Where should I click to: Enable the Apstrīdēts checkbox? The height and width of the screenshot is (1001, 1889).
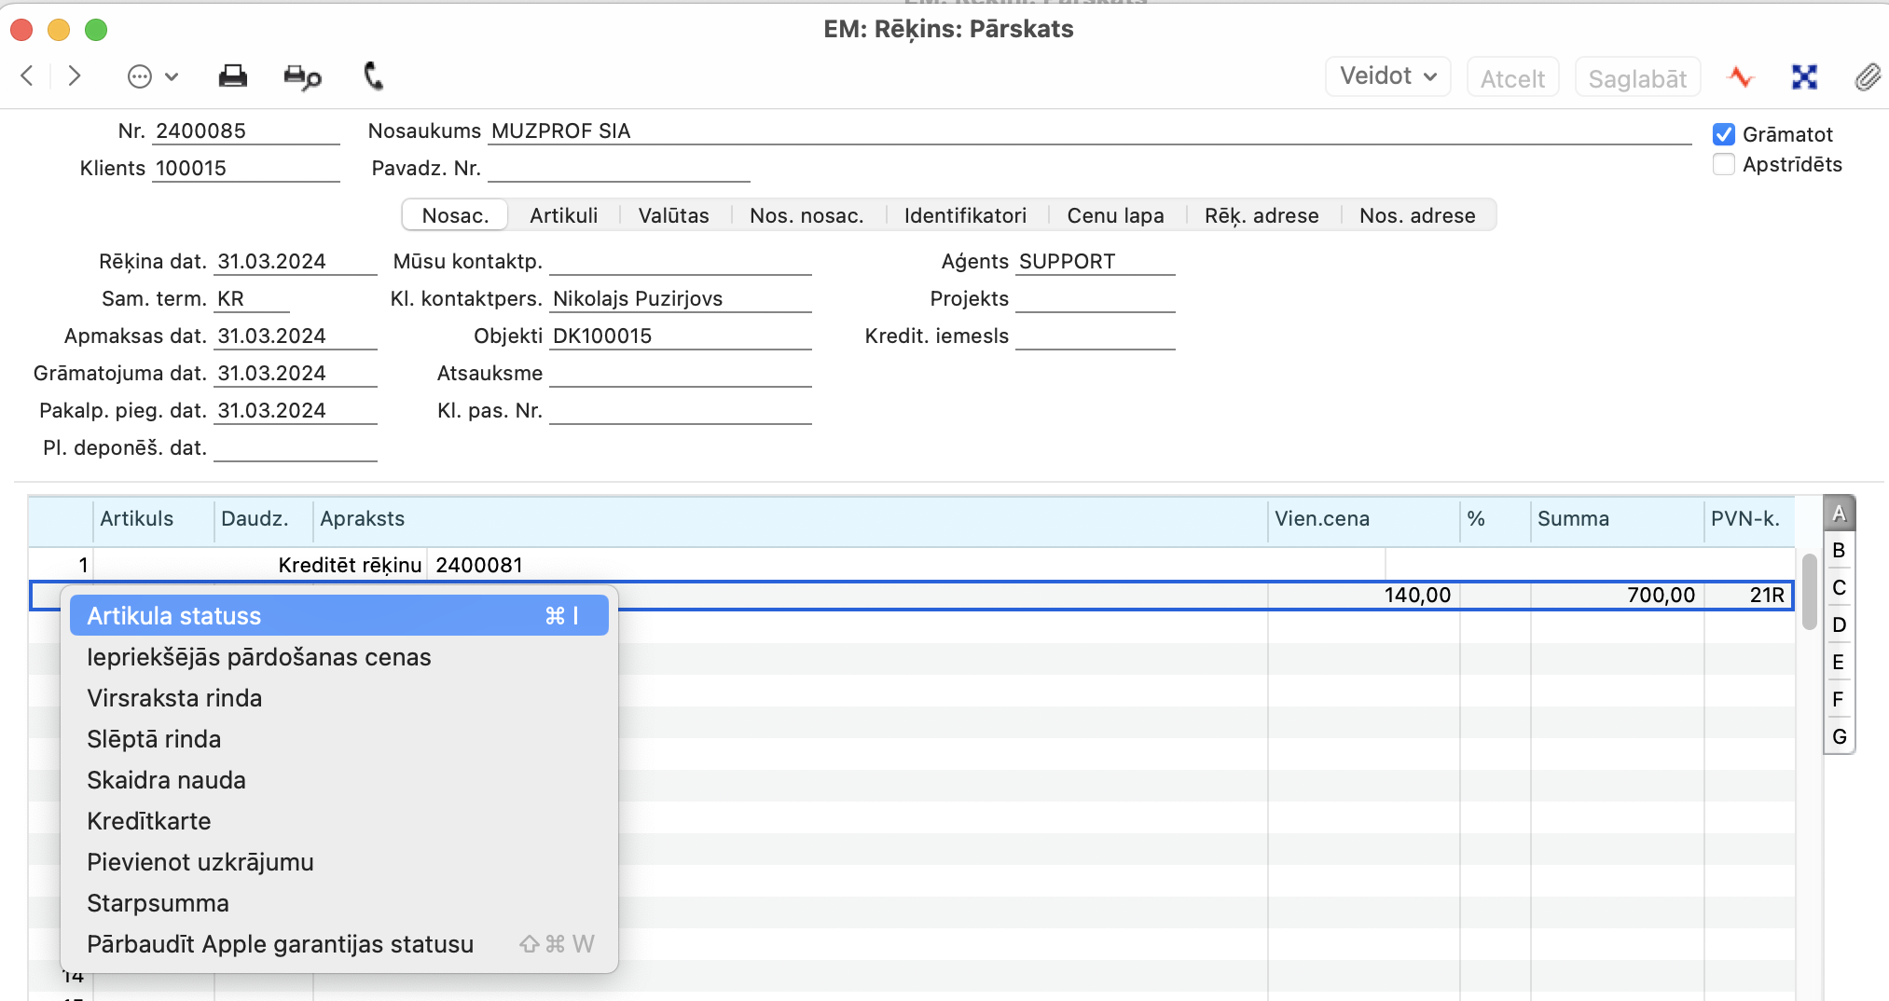[1724, 165]
